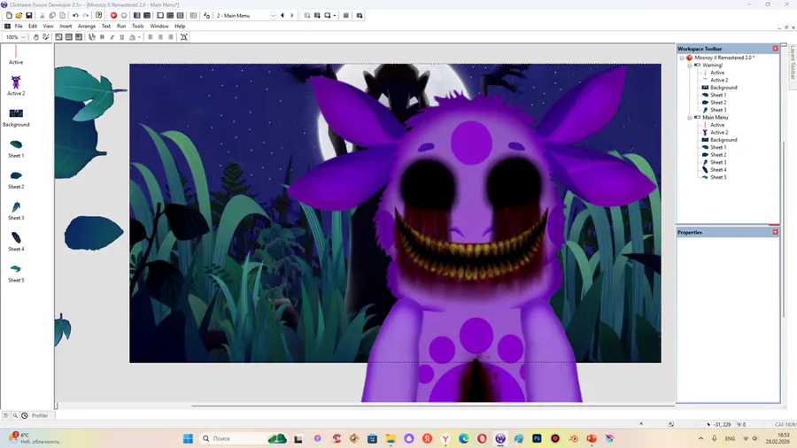Click the magnifier icon beside Profiler

point(15,415)
